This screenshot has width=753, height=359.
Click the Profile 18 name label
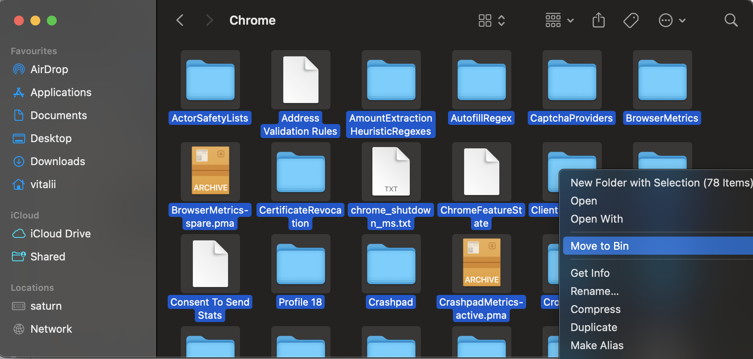(x=300, y=302)
